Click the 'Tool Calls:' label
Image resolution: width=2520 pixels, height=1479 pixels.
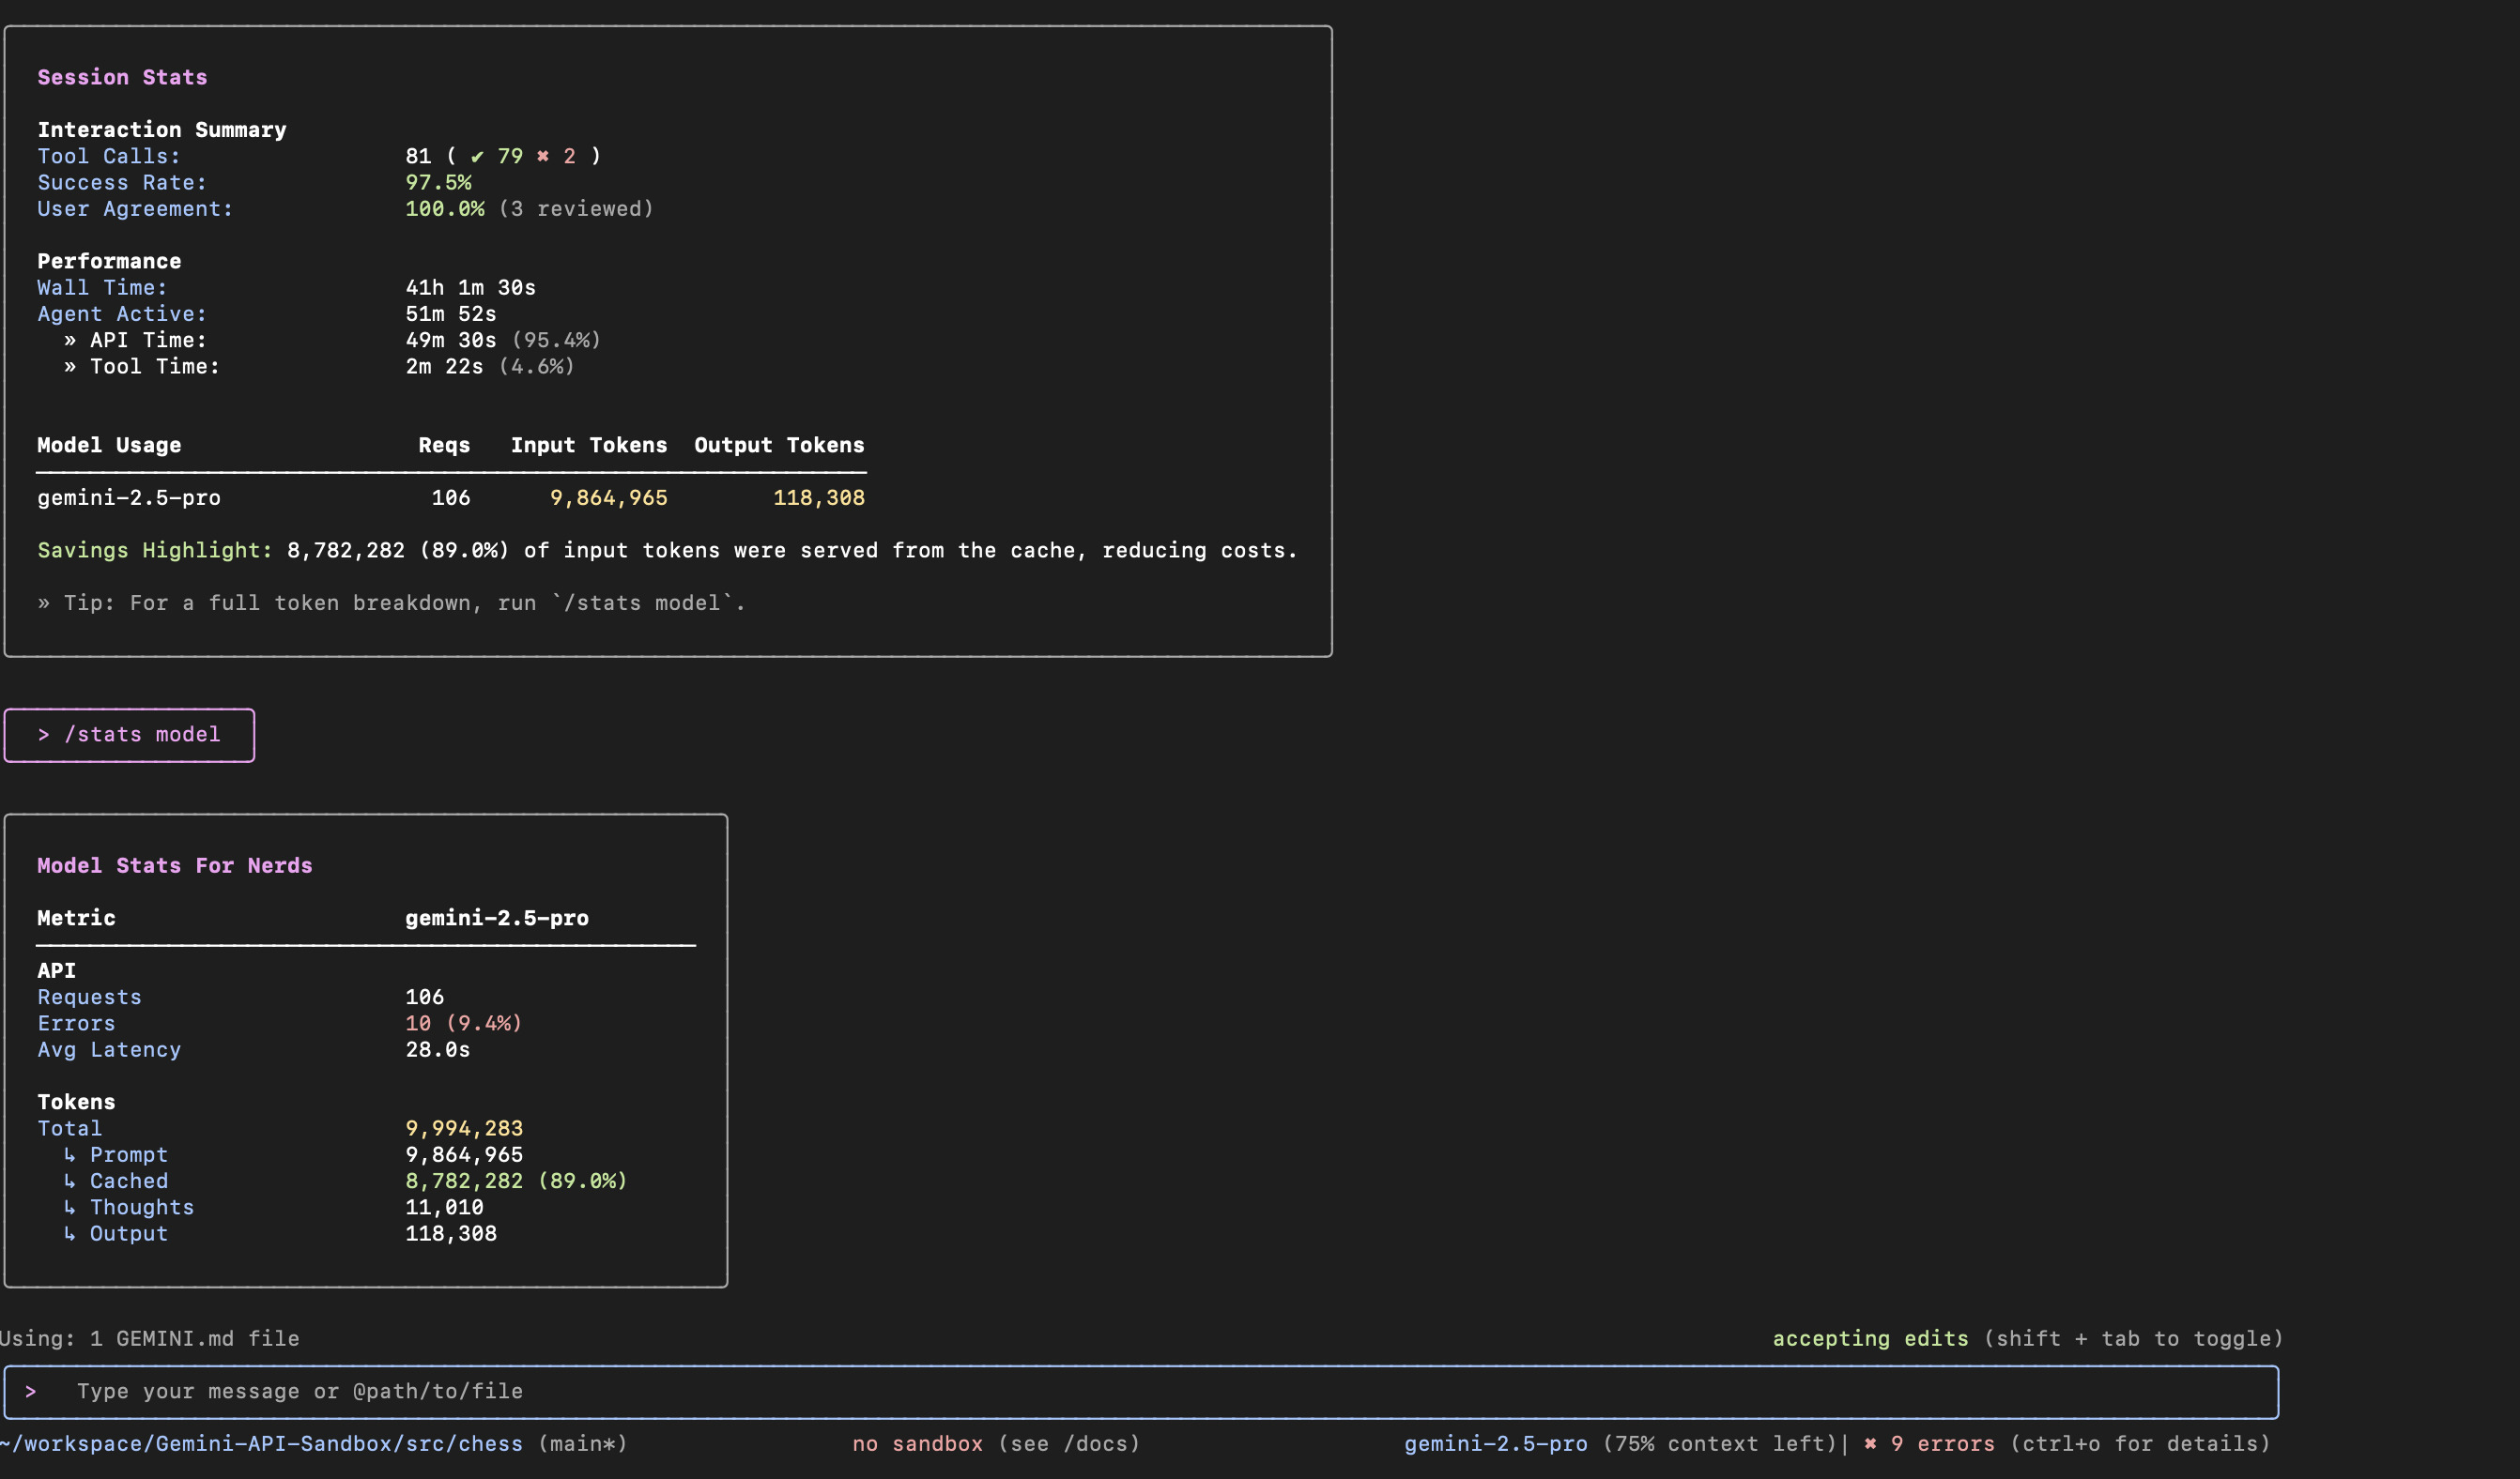[109, 156]
